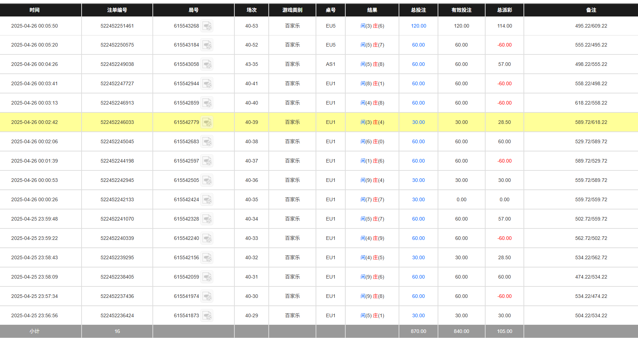Viewport: 638px width, 338px height.
Task: Open video replay for game 615542059
Action: tap(207, 277)
